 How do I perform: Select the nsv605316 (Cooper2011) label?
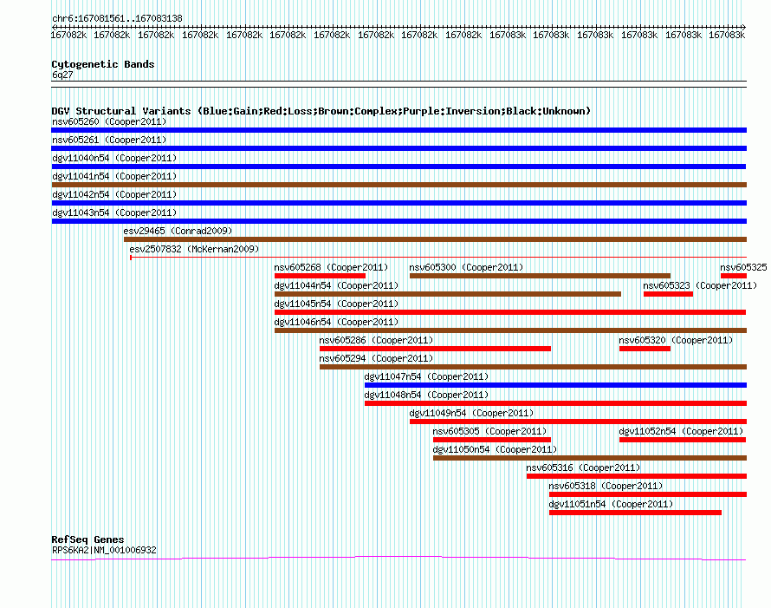pyautogui.click(x=583, y=467)
